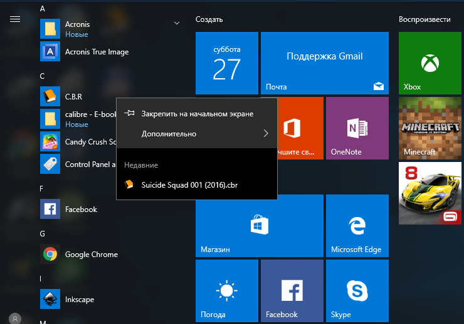Expand the Acronis folder chevron
Viewport: 464px width, 324px height.
[x=177, y=23]
